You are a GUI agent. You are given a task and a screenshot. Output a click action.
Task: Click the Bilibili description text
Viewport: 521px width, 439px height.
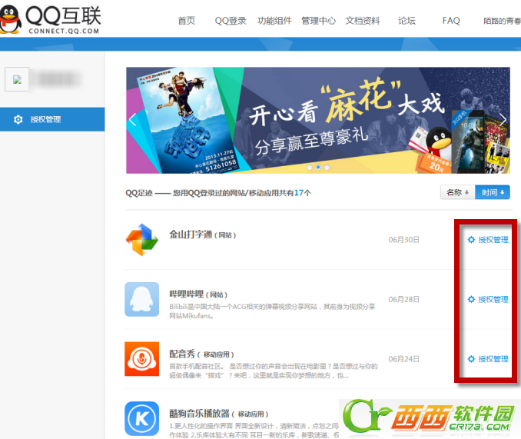click(272, 311)
